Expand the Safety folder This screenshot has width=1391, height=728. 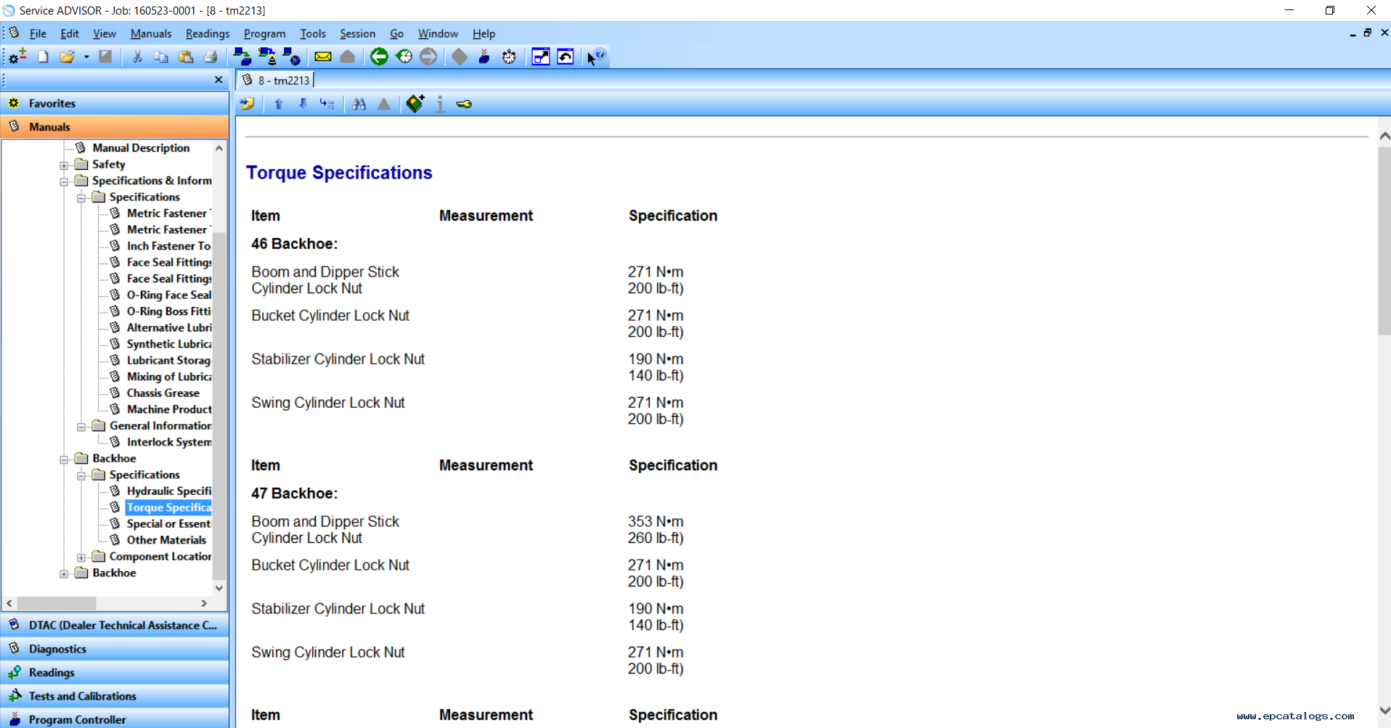click(x=64, y=165)
